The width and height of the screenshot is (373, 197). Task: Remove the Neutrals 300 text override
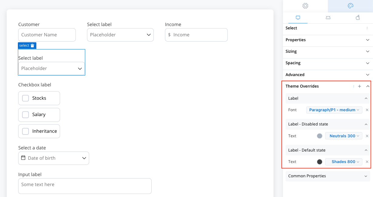[x=367, y=136]
